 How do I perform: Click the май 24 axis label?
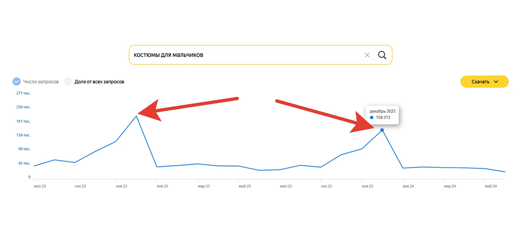point(491,186)
